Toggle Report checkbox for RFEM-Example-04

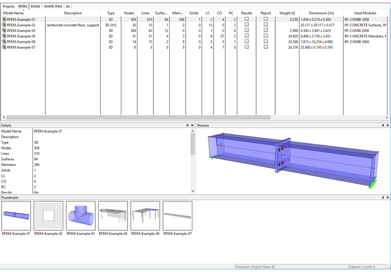tap(266, 35)
